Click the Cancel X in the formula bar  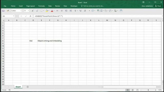pyautogui.click(x=21, y=16)
